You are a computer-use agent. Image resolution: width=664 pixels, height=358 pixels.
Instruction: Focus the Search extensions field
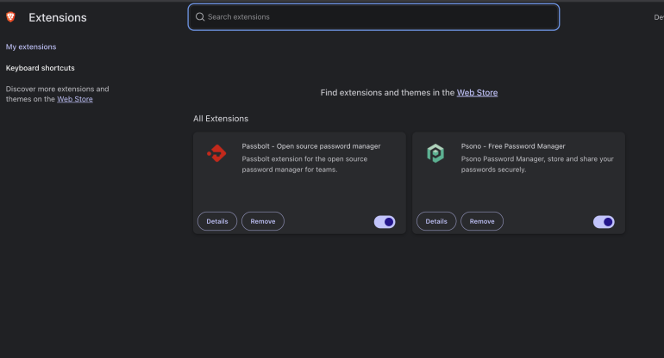click(373, 17)
